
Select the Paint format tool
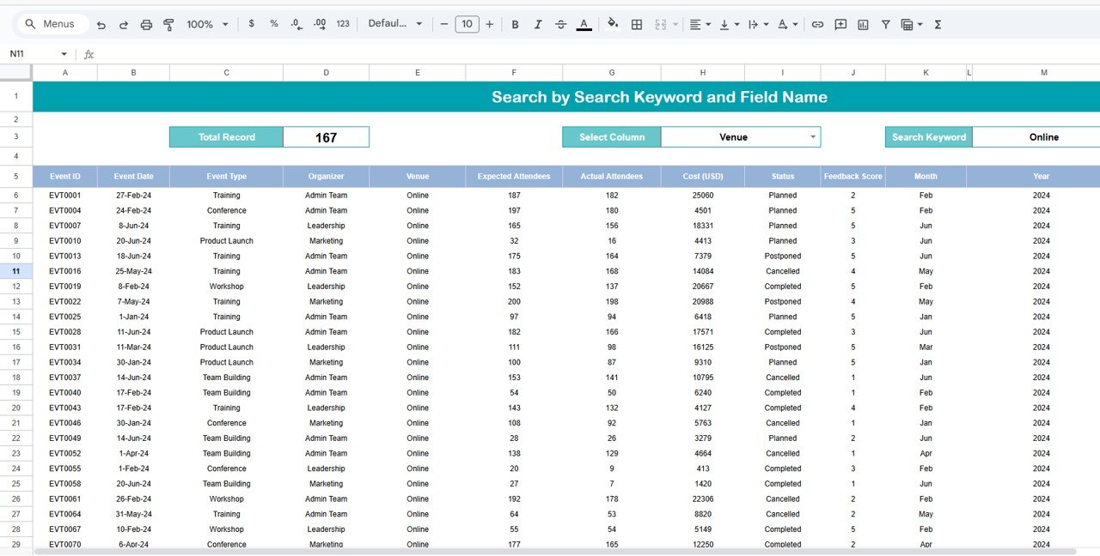click(x=168, y=24)
